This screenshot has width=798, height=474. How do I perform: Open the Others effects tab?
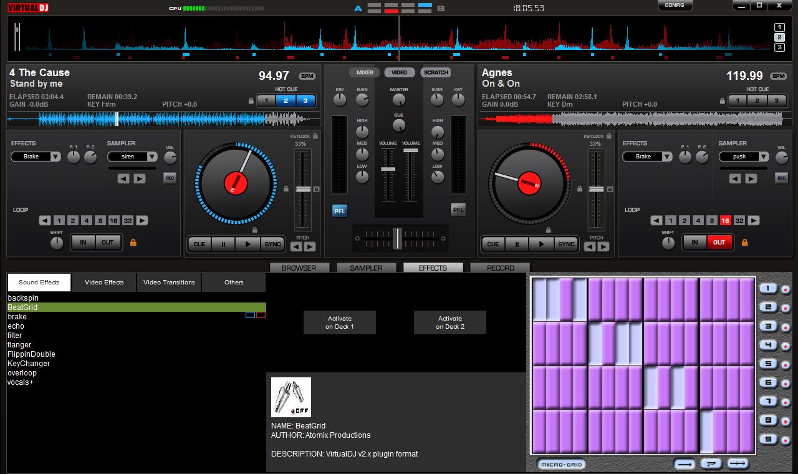coord(234,283)
